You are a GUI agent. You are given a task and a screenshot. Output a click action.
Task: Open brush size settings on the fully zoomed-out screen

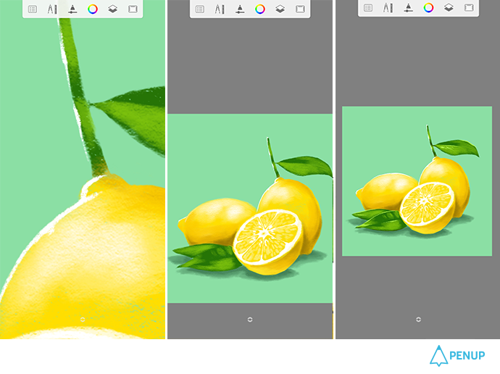409,8
